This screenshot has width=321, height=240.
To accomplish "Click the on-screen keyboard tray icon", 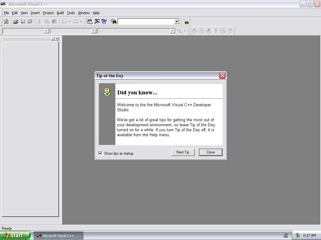I will tap(286, 236).
